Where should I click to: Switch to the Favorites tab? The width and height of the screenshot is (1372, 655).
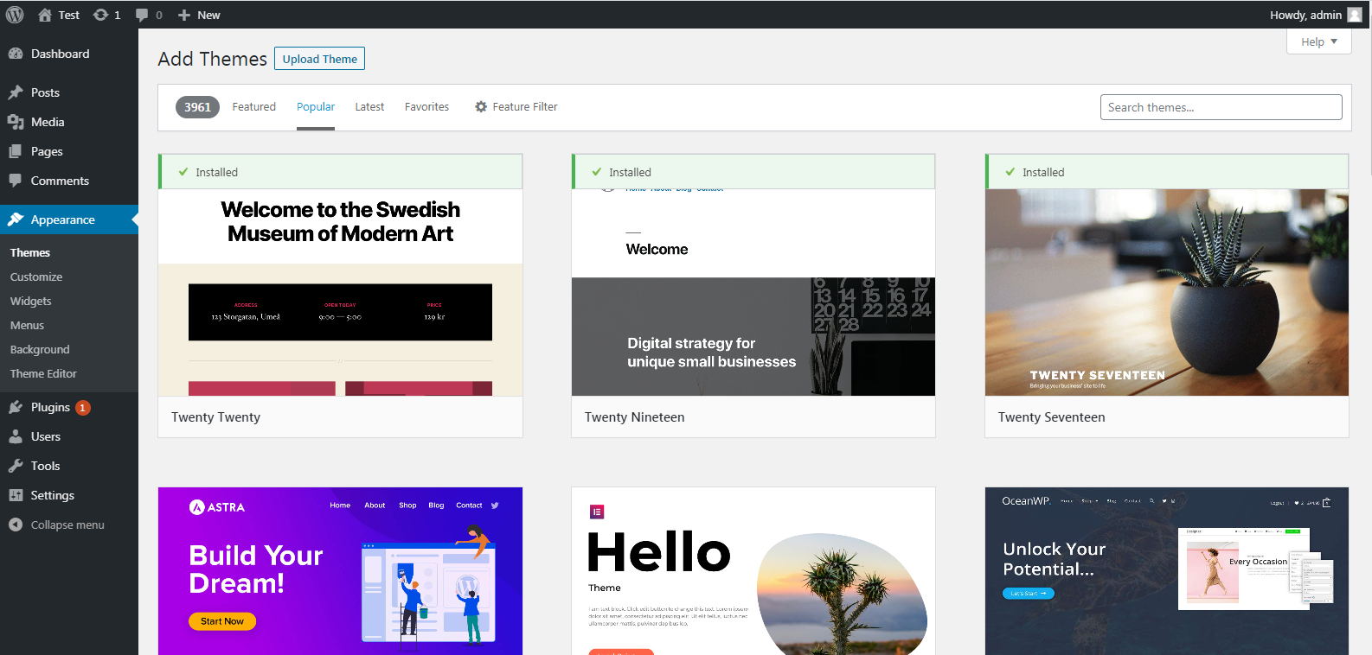[x=426, y=107]
